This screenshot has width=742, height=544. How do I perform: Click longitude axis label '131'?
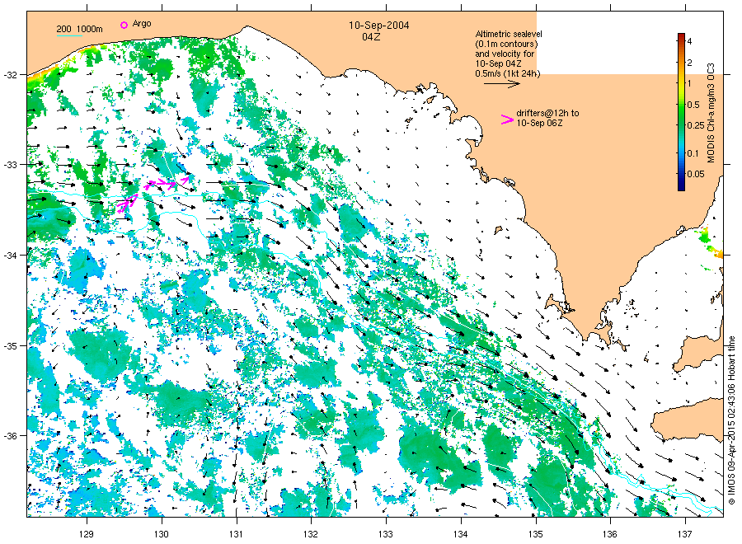[236, 535]
